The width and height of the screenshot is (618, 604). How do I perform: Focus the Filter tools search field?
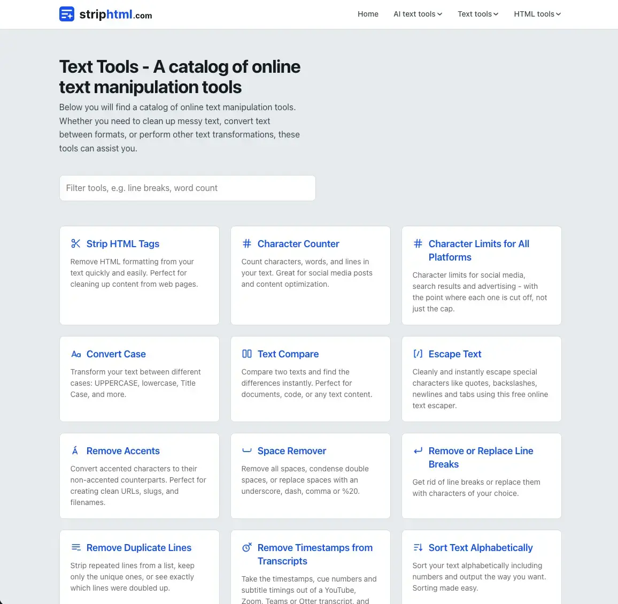click(x=187, y=188)
